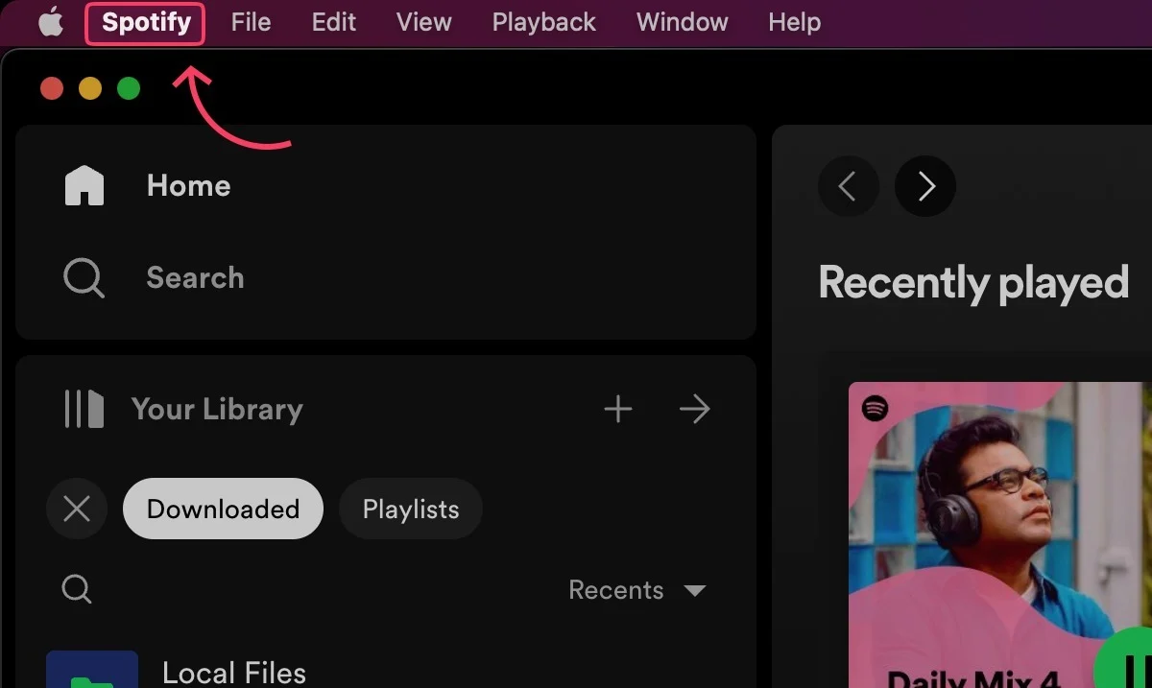
Task: Open Search from the sidebar label
Action: (x=195, y=278)
